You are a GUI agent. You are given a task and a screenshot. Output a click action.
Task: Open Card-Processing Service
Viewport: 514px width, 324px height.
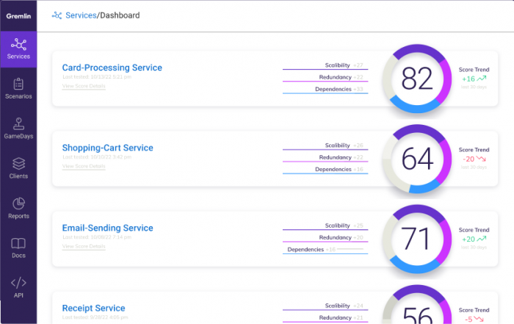112,68
